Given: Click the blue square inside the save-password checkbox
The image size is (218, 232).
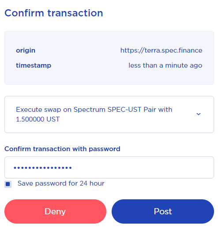Looking at the screenshot, I should [8, 184].
